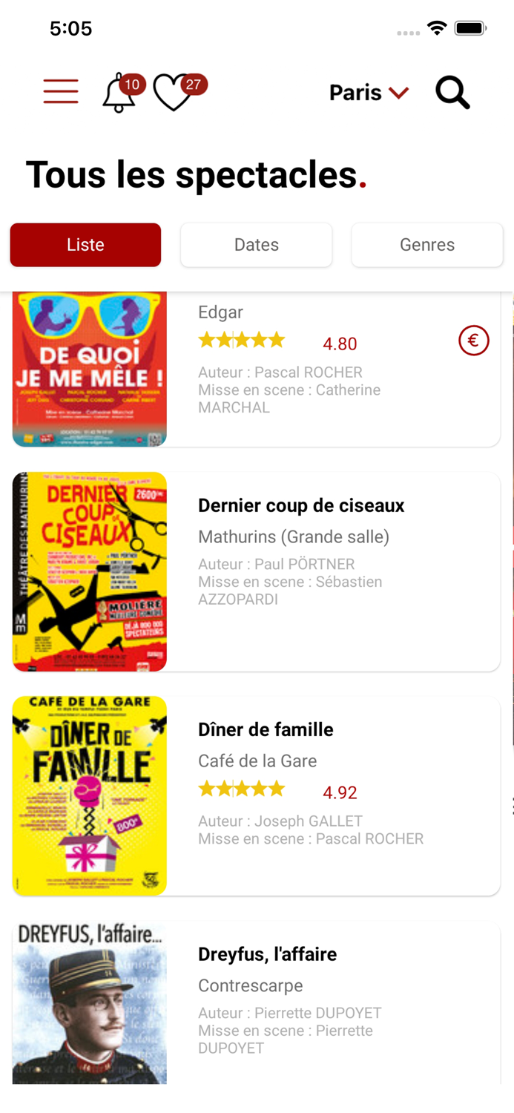
Task: Tap the star rating of Dîner de famille
Action: [x=242, y=789]
